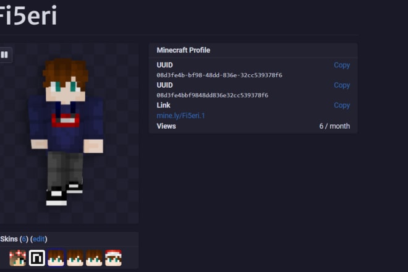Click the 6 / month views value
Viewport: 408px width, 272px height.
(334, 126)
